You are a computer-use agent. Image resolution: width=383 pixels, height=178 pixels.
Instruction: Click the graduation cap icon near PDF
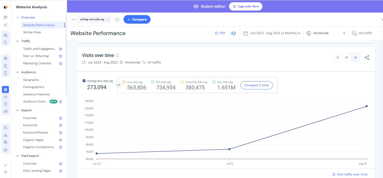tap(234, 33)
